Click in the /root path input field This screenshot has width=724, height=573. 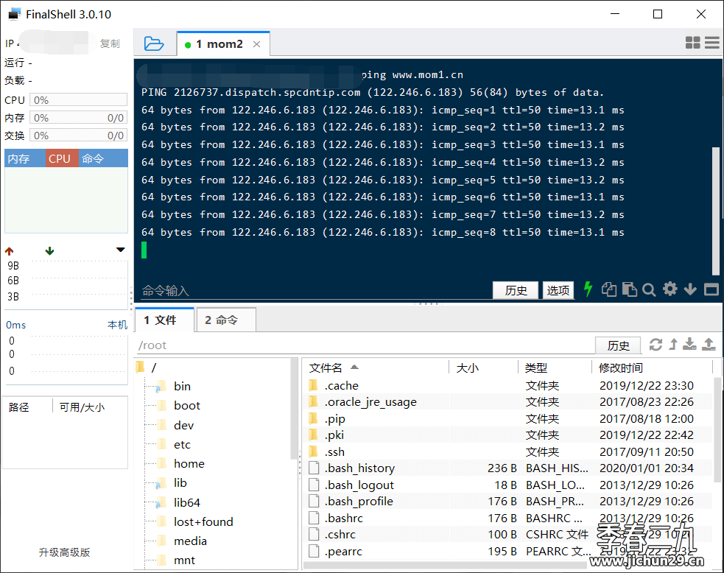[x=361, y=345]
